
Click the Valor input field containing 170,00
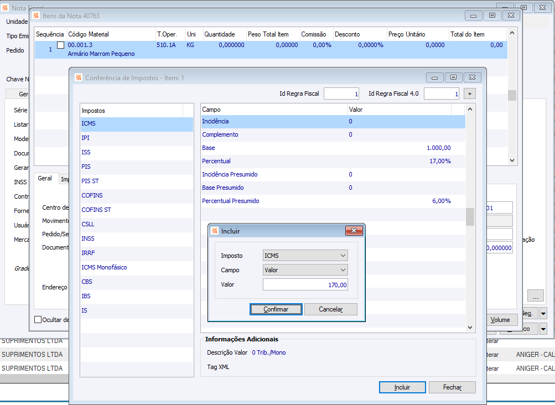point(305,284)
